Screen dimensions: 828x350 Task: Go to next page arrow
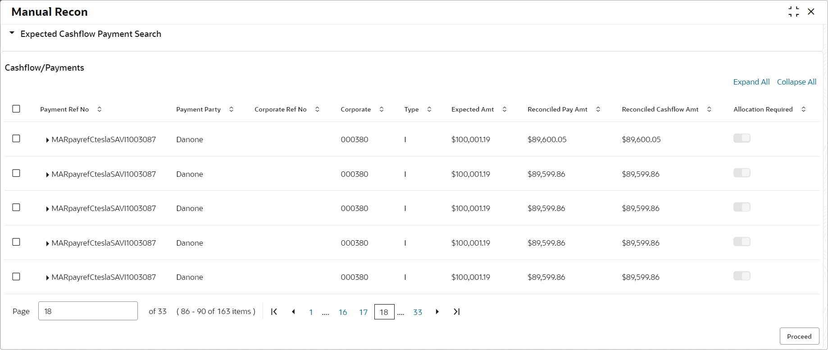(x=437, y=312)
